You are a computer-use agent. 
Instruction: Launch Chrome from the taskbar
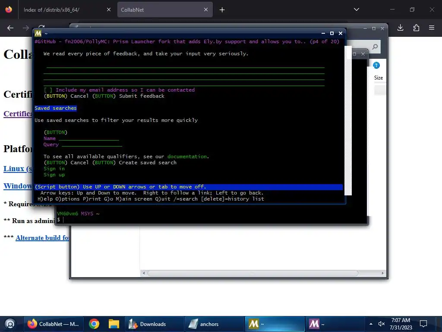(x=94, y=324)
